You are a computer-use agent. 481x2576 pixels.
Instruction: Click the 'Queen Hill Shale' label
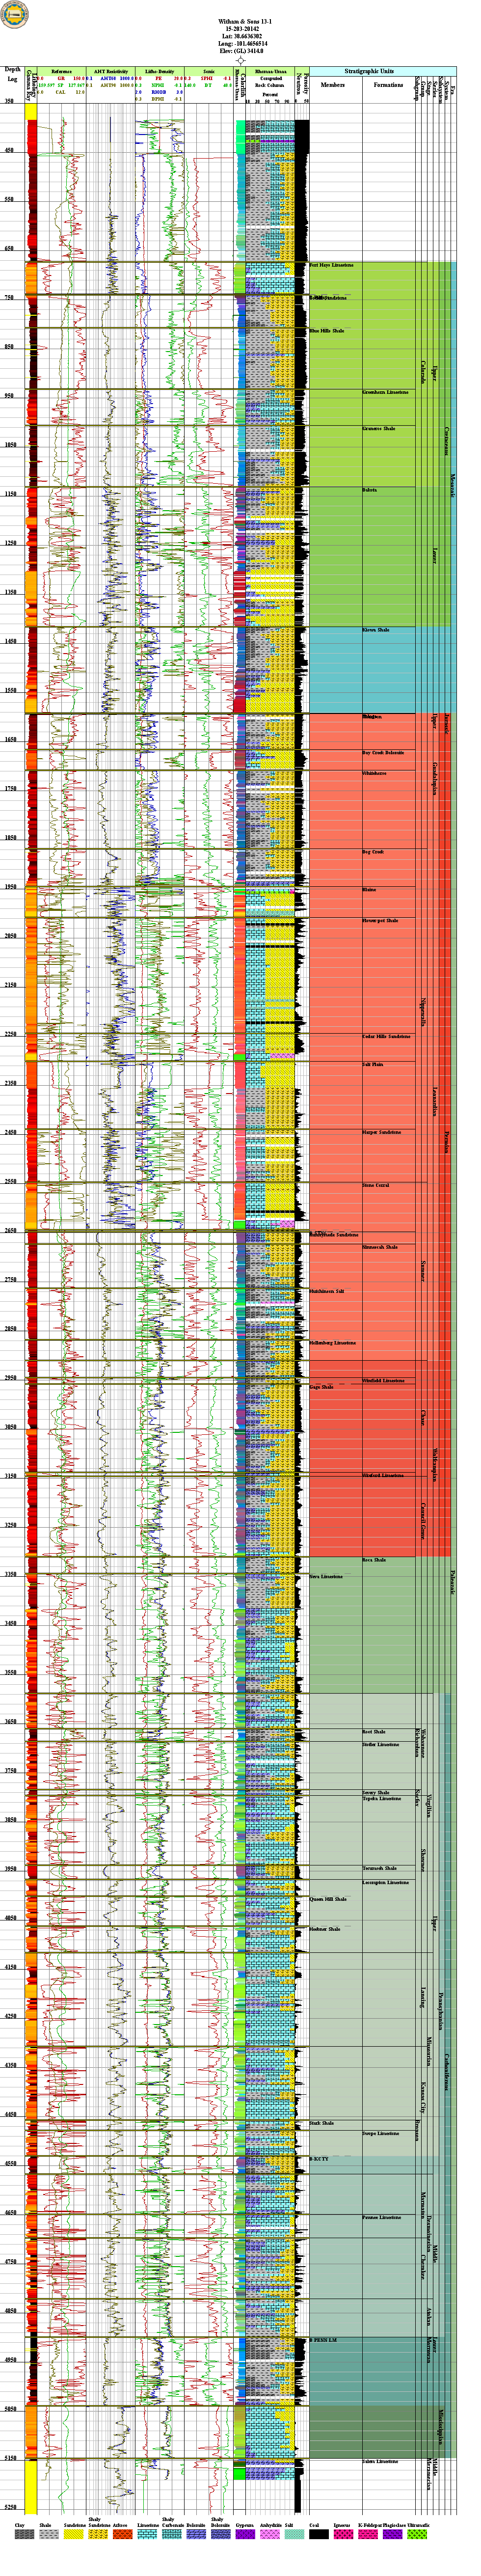(x=328, y=1898)
